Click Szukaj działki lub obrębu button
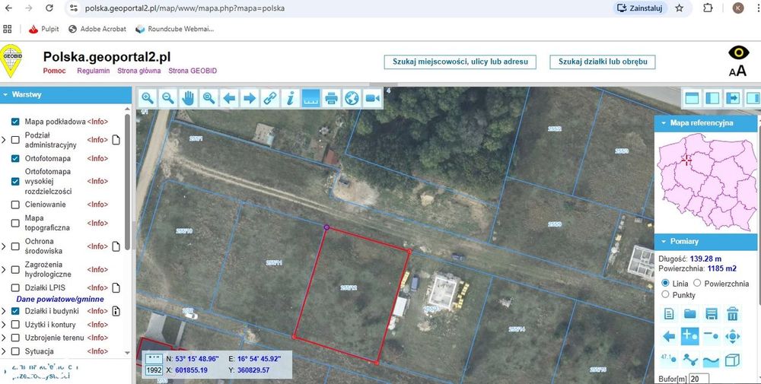 [602, 62]
